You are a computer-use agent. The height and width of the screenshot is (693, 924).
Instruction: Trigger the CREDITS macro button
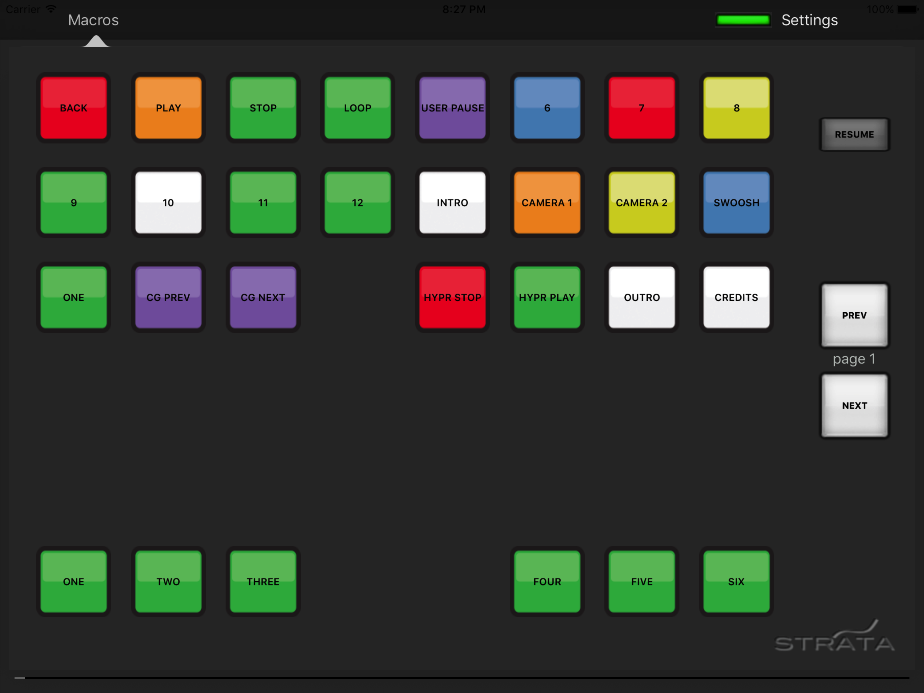(735, 297)
